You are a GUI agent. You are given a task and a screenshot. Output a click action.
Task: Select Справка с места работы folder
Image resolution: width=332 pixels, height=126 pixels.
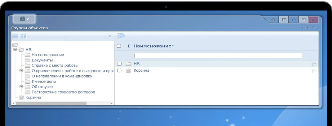point(55,65)
